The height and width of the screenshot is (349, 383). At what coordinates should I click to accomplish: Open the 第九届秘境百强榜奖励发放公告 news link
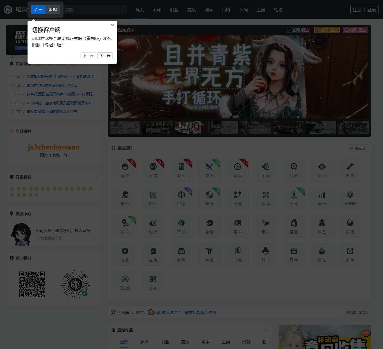52,112
